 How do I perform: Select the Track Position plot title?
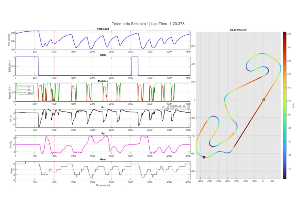coord(238,30)
